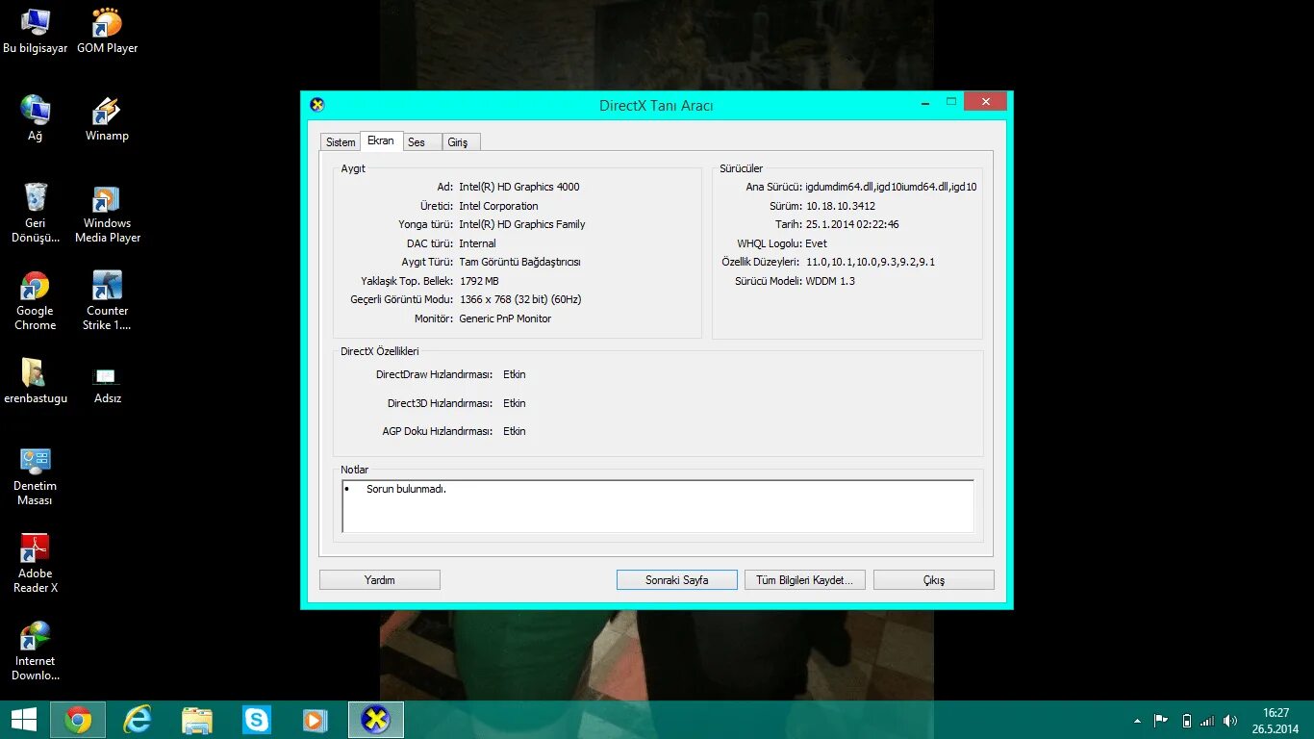Image resolution: width=1314 pixels, height=739 pixels.
Task: Open Skype from the taskbar
Action: click(x=257, y=720)
